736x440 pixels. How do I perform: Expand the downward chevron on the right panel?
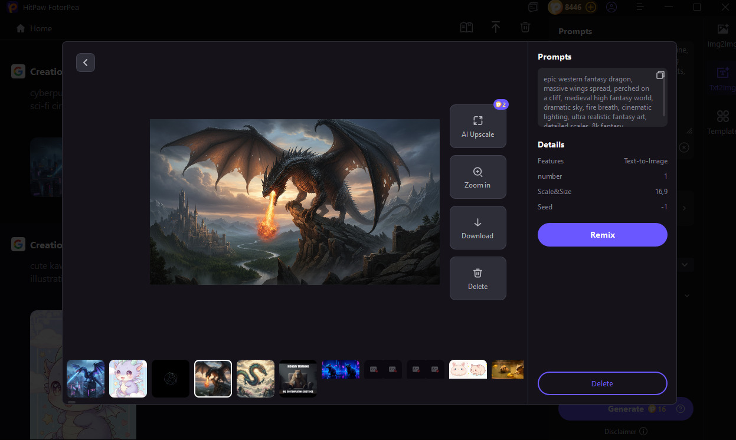685,264
